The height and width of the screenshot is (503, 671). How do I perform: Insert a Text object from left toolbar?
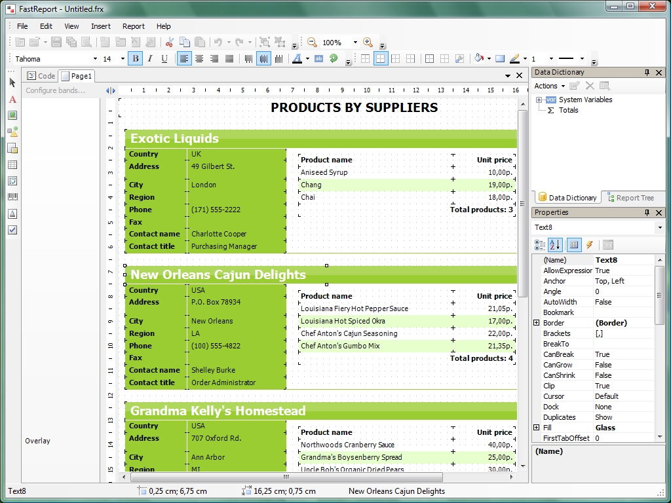pos(12,100)
